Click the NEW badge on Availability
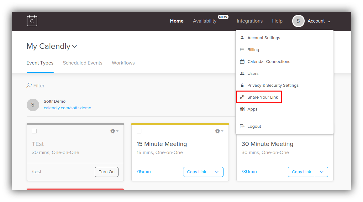 point(223,17)
